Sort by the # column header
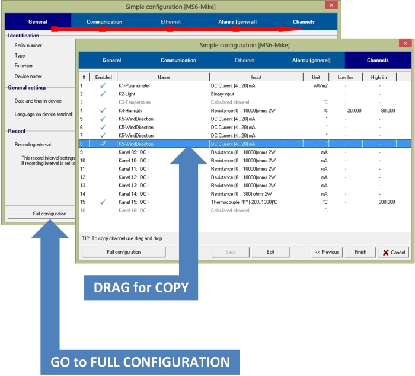This screenshot has width=415, height=376. click(84, 77)
